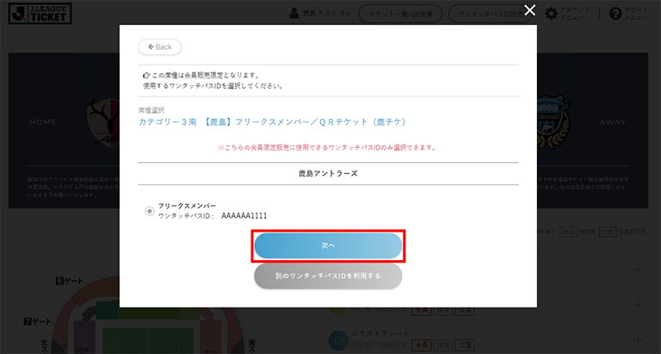Open チケット一覧/QR発券 in the header

coord(400,14)
